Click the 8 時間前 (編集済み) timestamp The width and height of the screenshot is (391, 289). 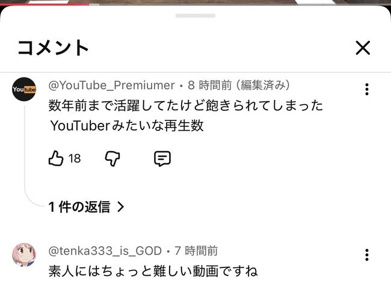[239, 85]
